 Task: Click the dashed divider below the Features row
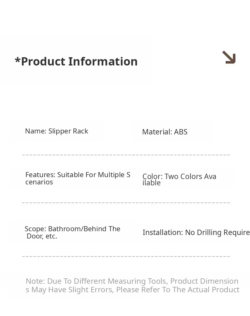tap(126, 203)
